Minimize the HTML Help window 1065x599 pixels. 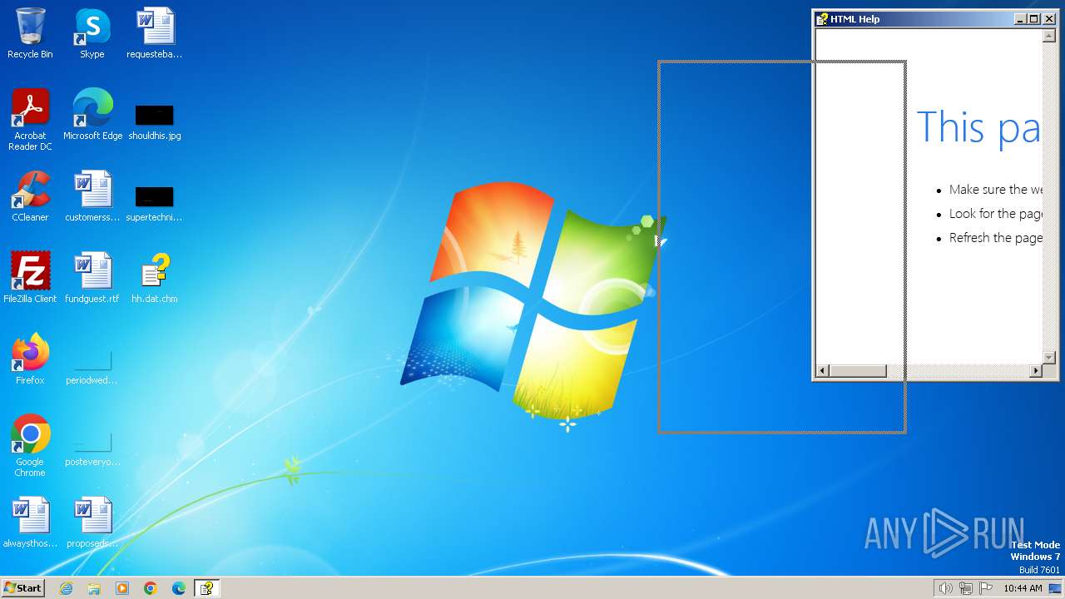[x=1021, y=19]
